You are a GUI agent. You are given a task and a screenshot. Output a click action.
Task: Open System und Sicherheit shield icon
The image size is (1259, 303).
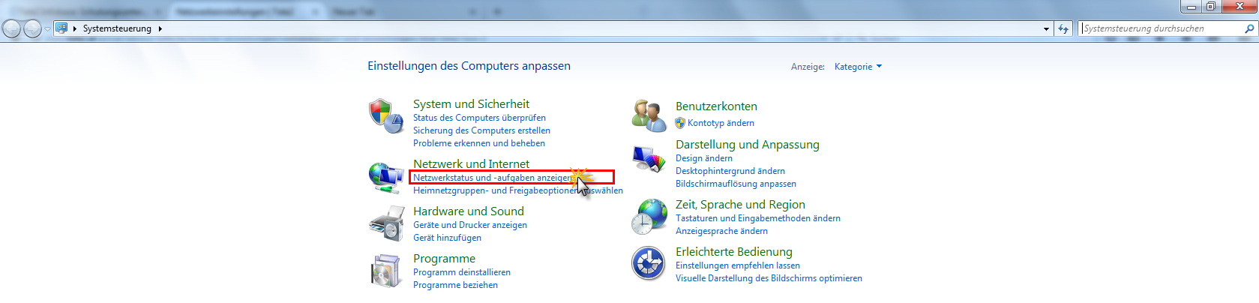(386, 116)
